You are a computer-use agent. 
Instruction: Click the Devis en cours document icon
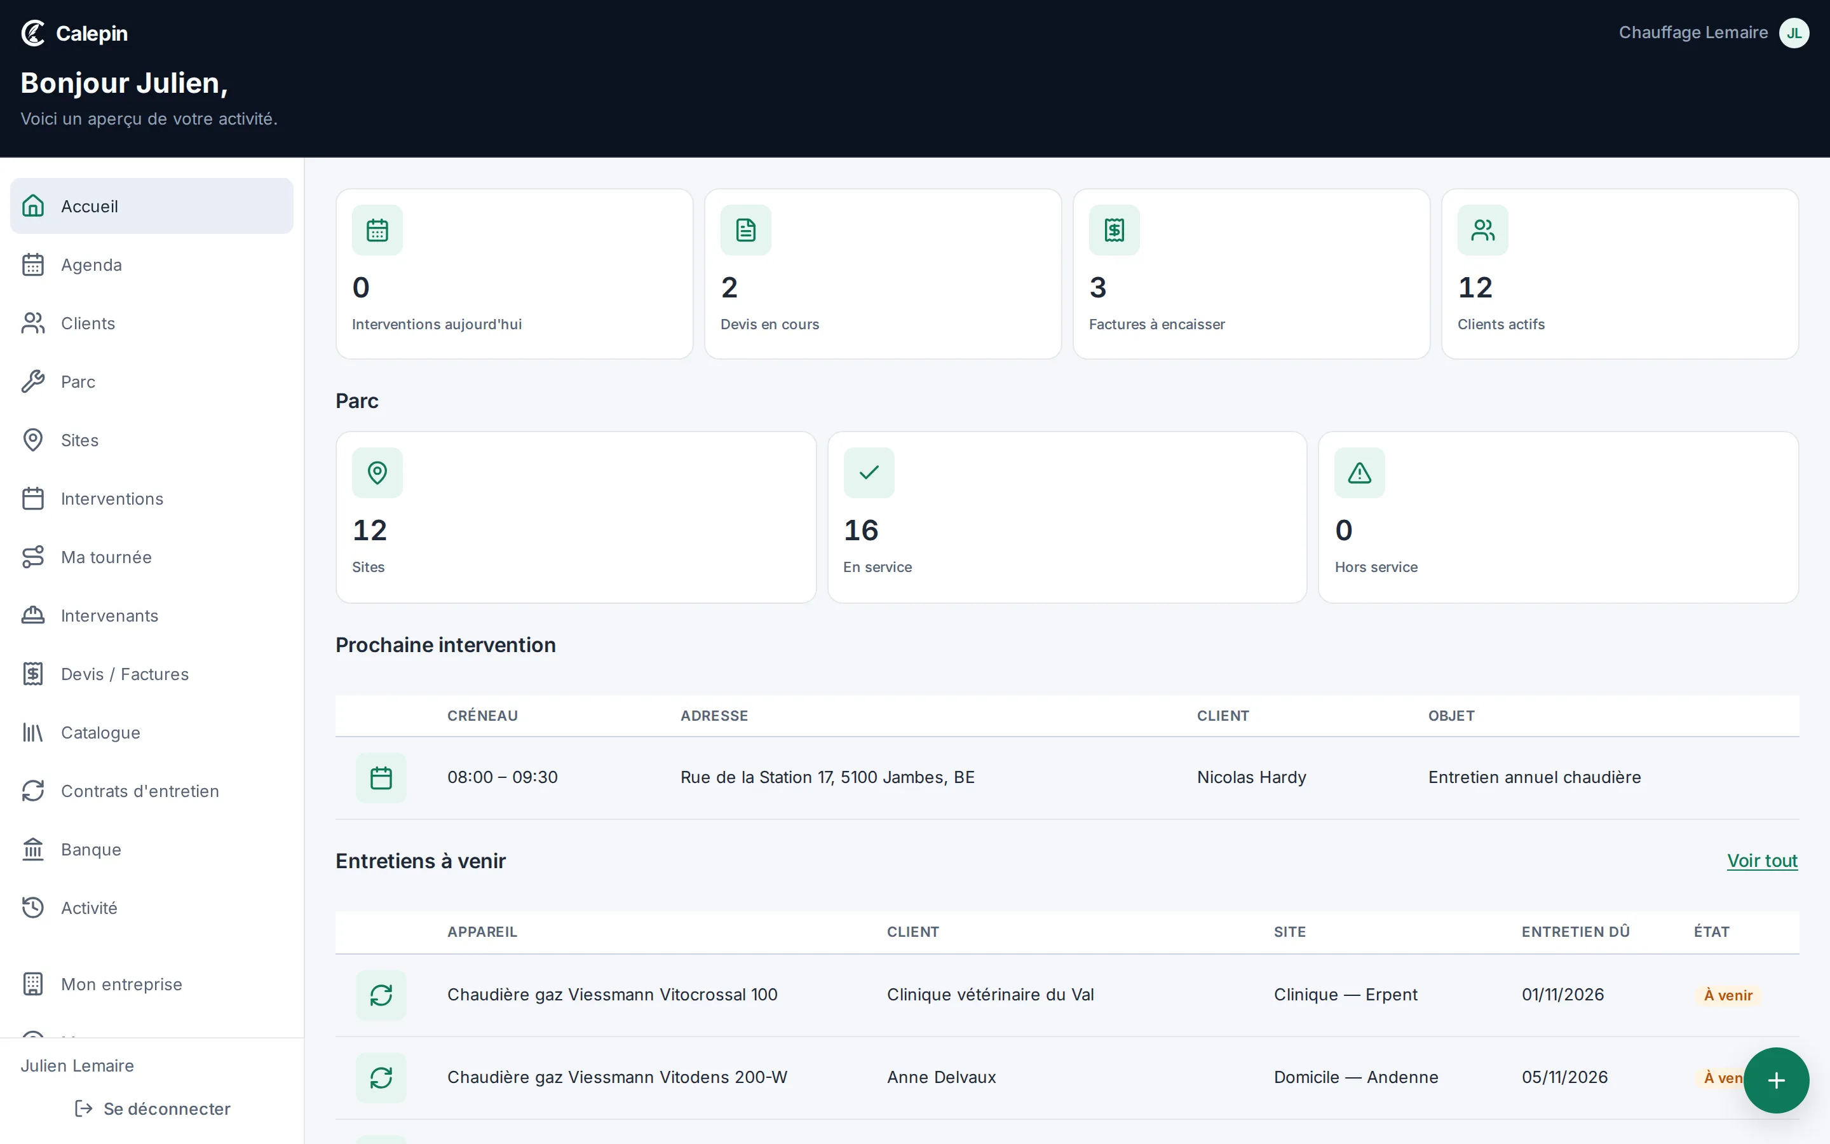[x=745, y=230]
